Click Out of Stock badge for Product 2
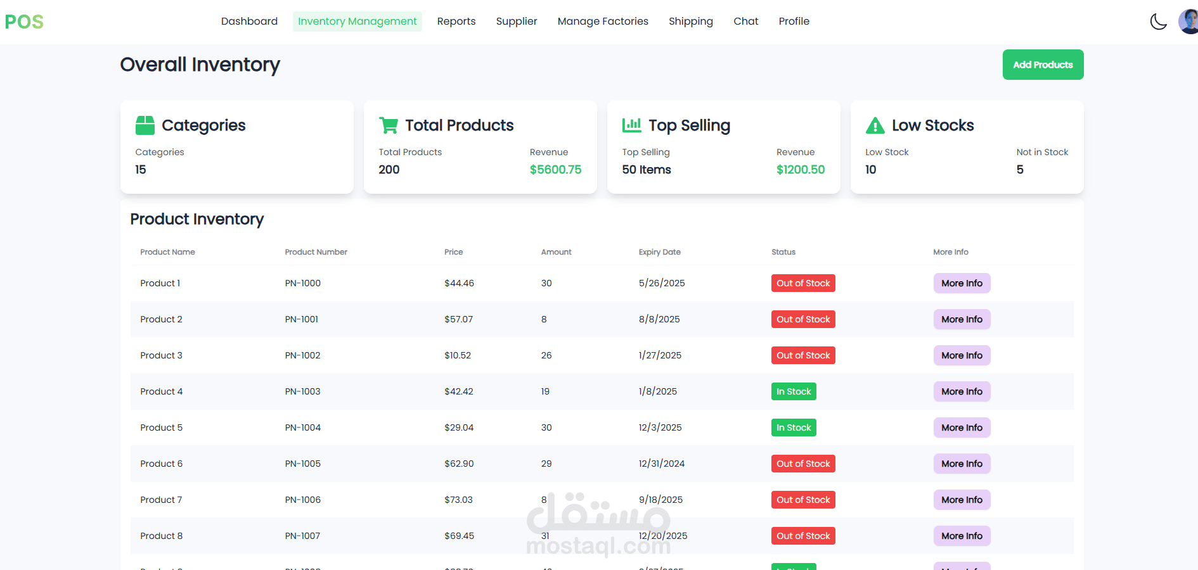 (x=803, y=319)
